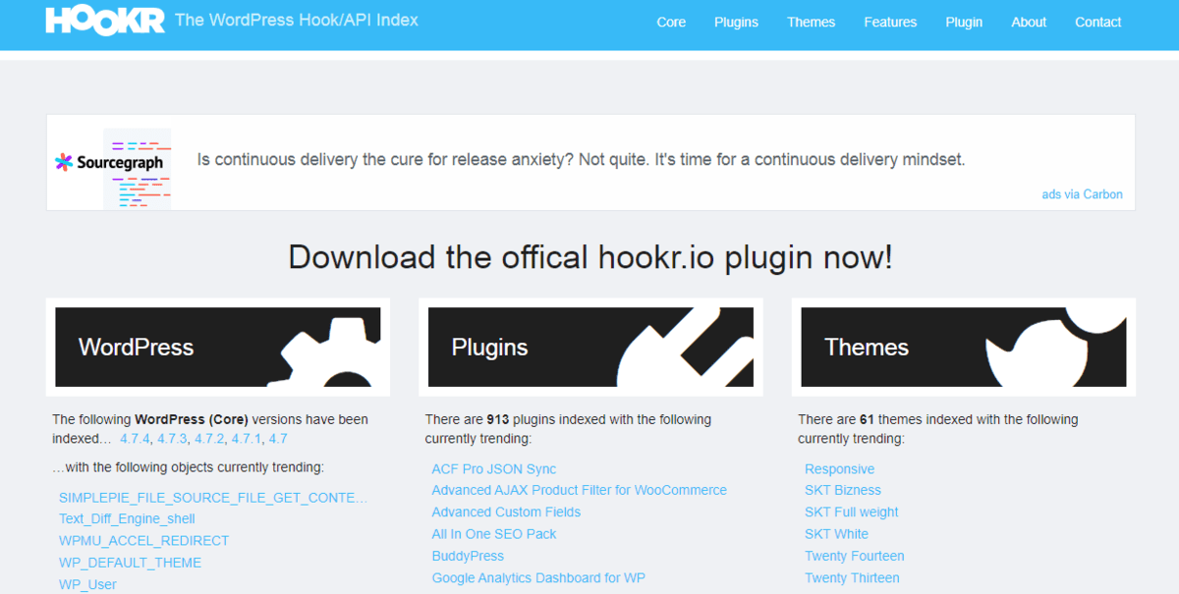Screen dimensions: 1179x594
Task: Click The WordPress Hook/API Index tagline
Action: click(297, 20)
